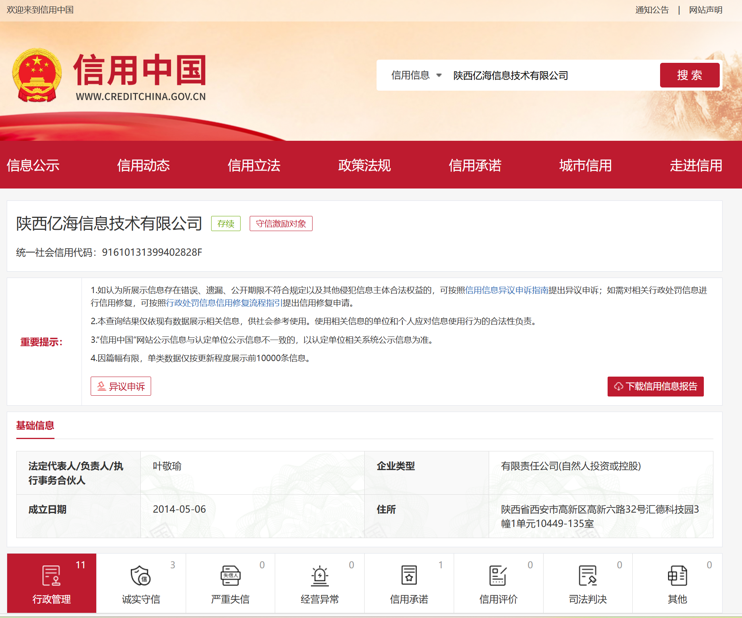Click the count 11 on 行政管理
The image size is (742, 618).
81,565
